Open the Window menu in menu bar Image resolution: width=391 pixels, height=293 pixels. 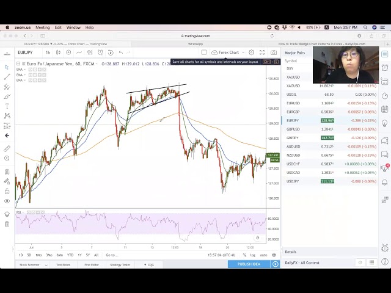coord(73,27)
